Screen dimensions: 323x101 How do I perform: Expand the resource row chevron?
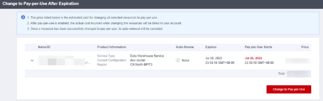[x=32, y=60]
